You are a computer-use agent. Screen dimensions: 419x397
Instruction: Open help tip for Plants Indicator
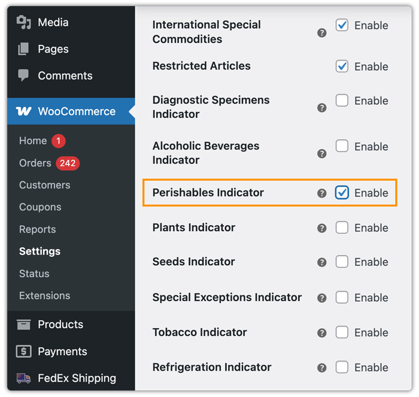322,228
